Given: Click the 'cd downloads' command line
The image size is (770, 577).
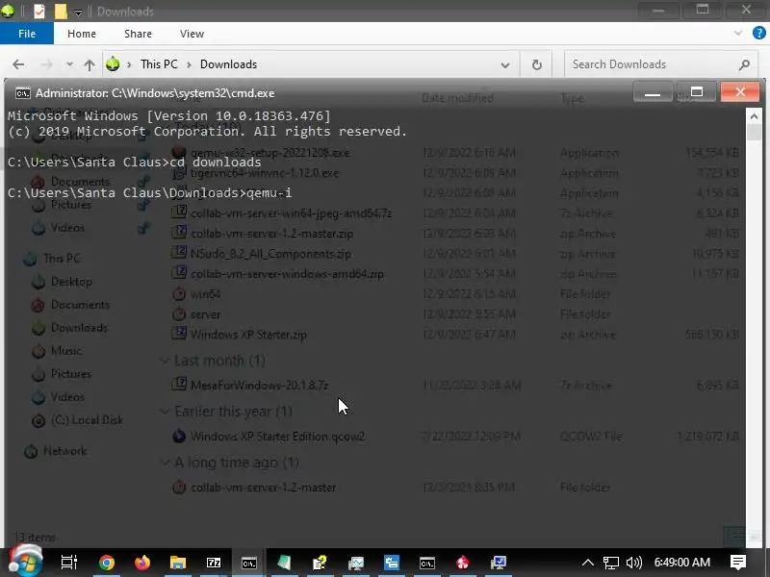Looking at the screenshot, I should pyautogui.click(x=134, y=162).
